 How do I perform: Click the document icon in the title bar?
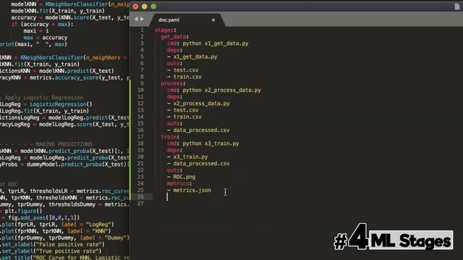point(457,6)
